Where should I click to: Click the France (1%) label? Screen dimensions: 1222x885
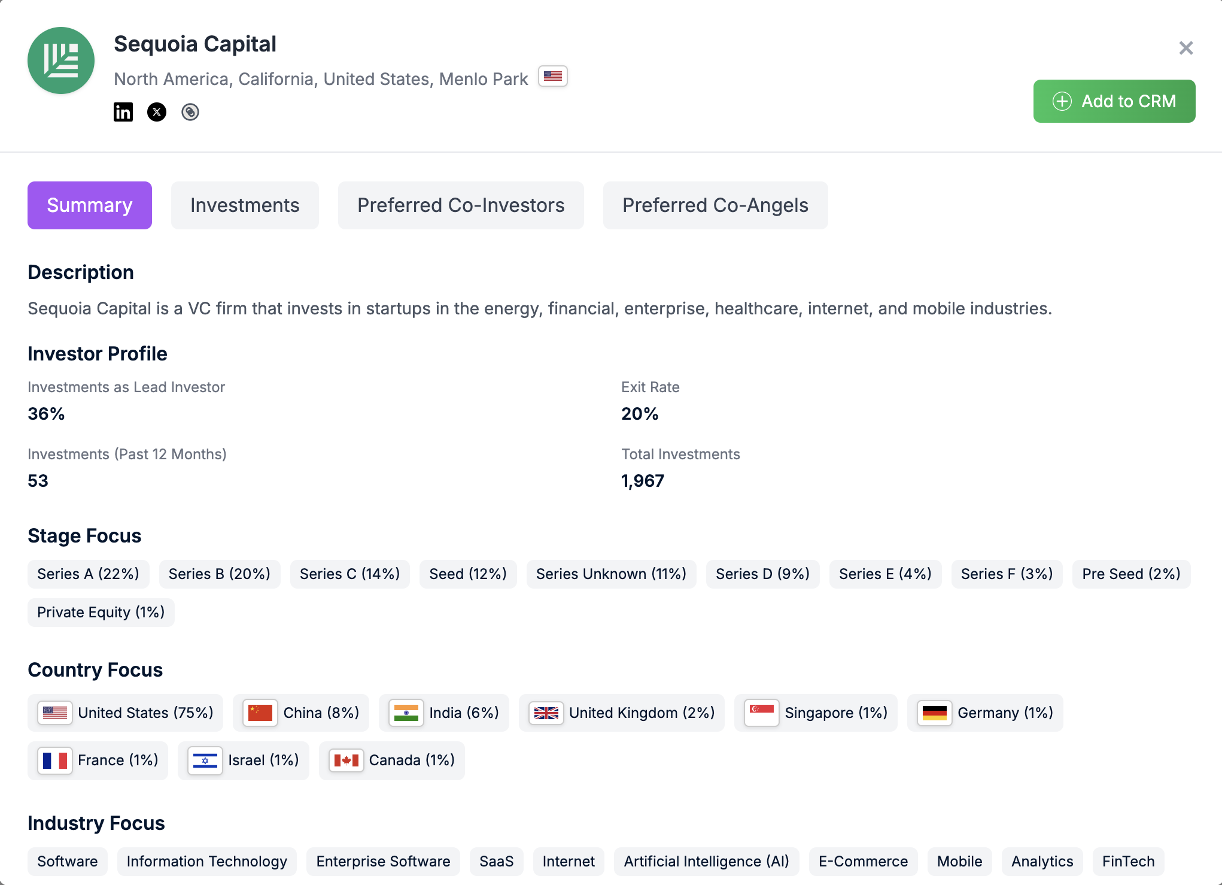pyautogui.click(x=118, y=760)
